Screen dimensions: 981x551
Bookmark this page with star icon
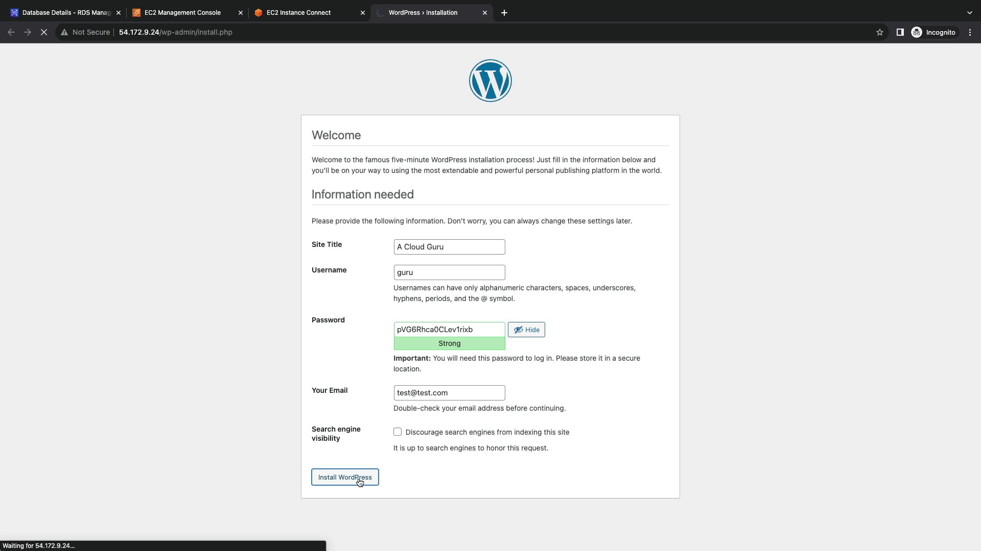879,32
